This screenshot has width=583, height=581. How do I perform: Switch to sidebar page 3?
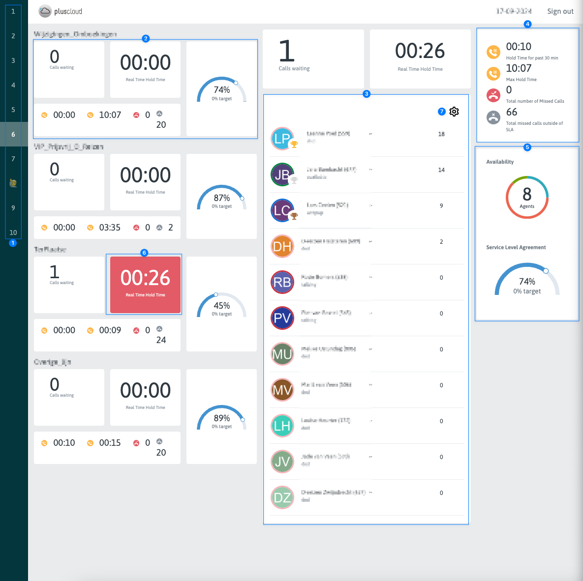(13, 60)
